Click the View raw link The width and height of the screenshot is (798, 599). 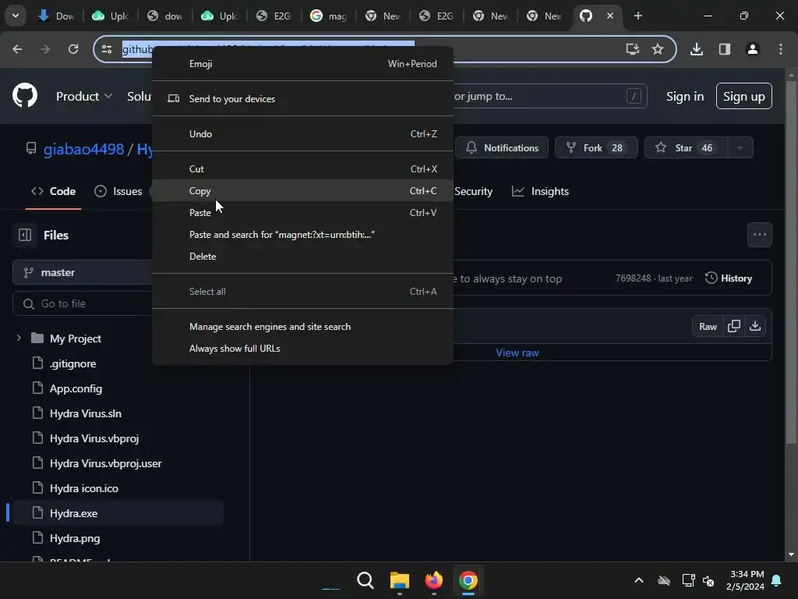[x=517, y=353]
